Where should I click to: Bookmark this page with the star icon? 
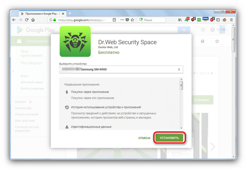click(132, 20)
